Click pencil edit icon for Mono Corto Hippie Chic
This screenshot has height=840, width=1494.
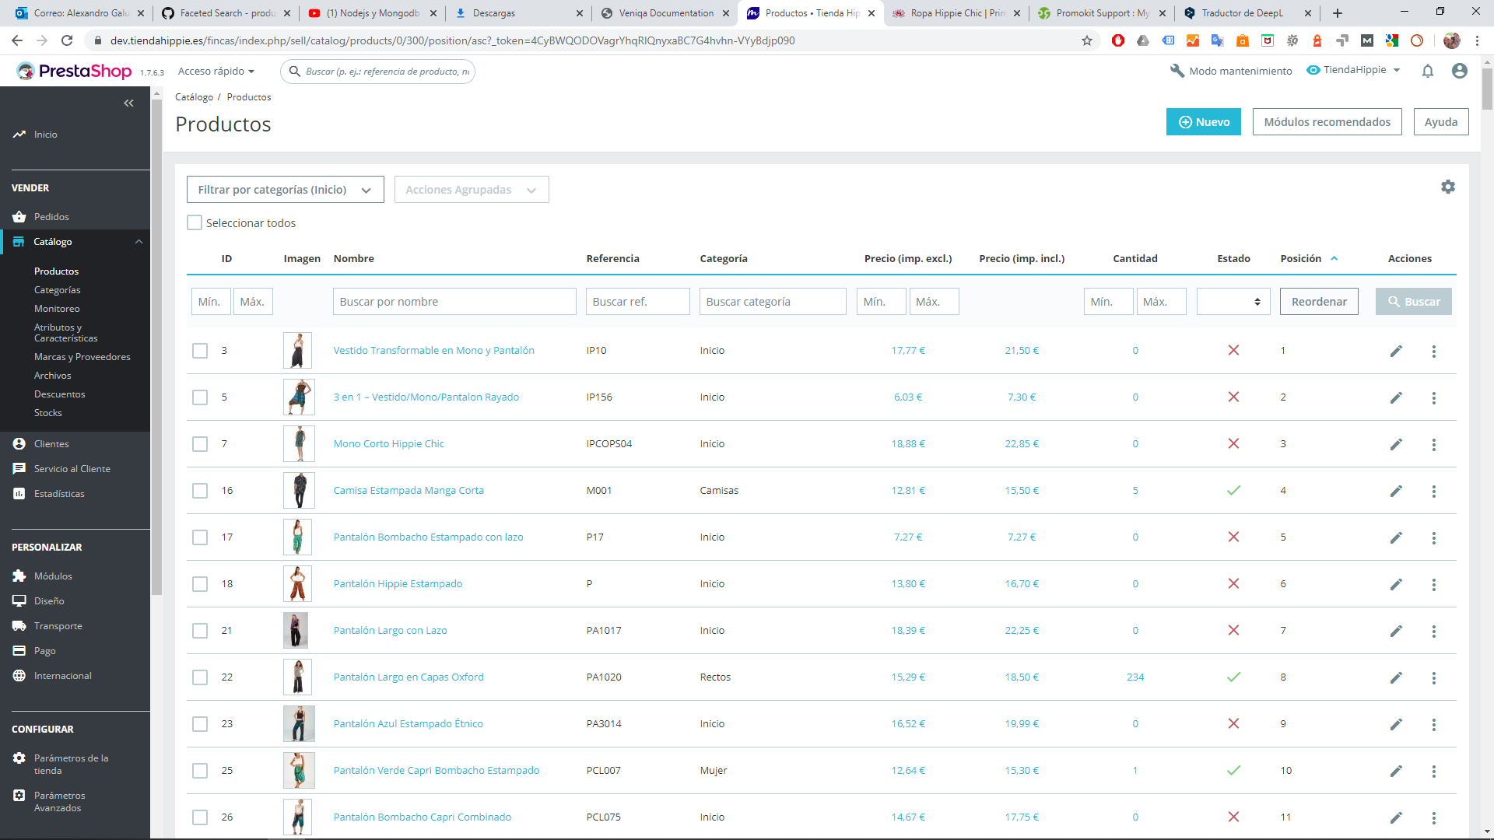click(x=1396, y=444)
